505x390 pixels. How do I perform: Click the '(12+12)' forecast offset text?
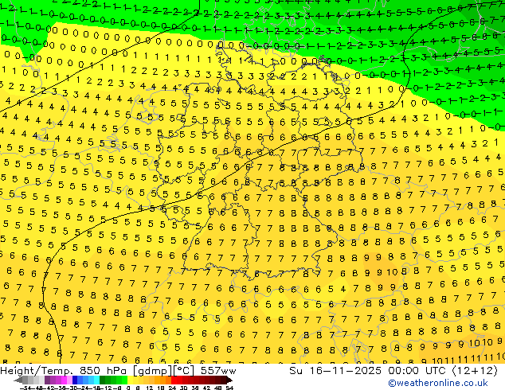pyautogui.click(x=475, y=371)
